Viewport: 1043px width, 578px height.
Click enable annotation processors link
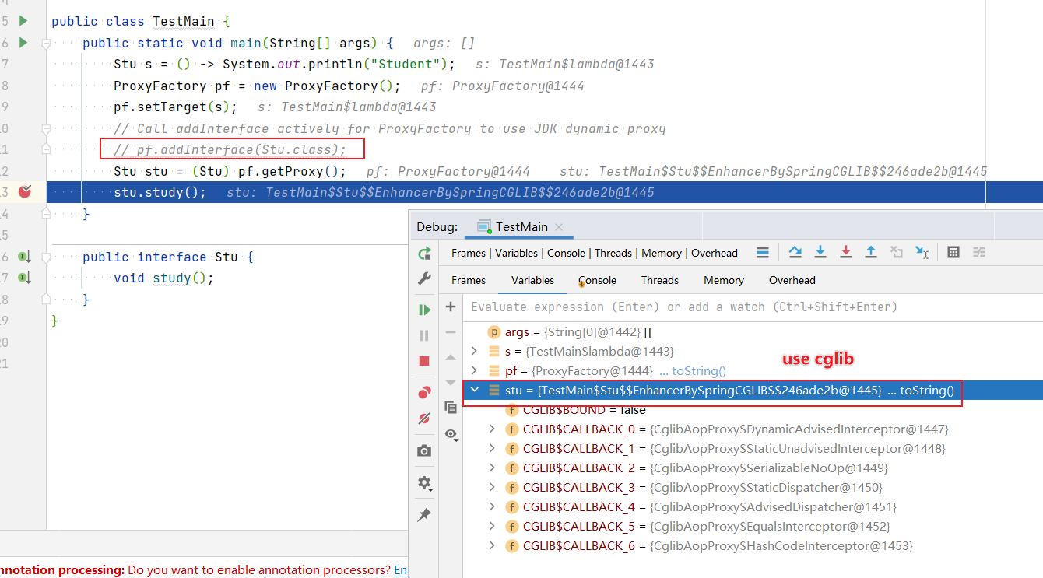[x=401, y=570]
